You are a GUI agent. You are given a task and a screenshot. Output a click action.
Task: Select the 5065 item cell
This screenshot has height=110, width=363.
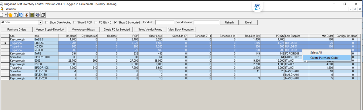46,61
